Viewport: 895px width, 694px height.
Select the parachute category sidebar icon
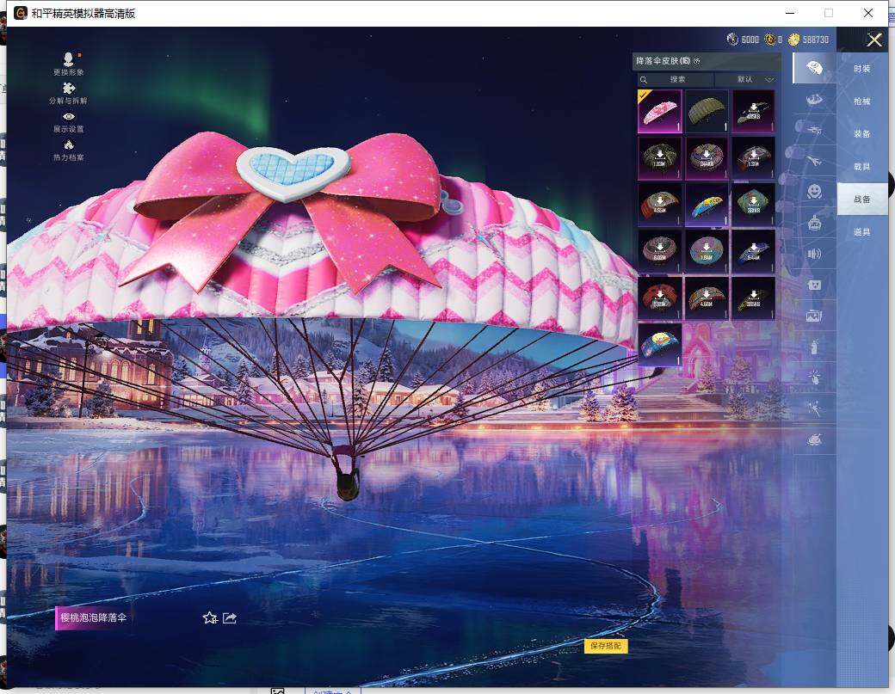(813, 67)
